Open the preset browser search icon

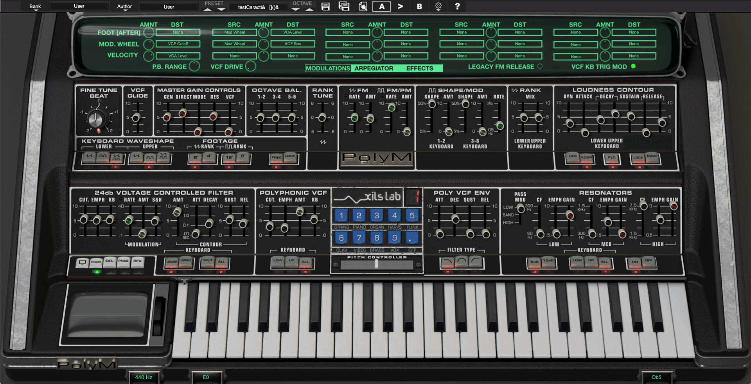(x=363, y=6)
